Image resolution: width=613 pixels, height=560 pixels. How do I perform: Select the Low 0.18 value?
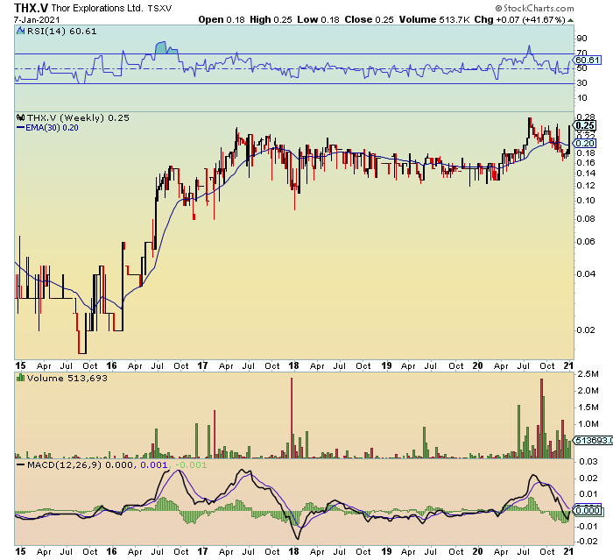318,19
